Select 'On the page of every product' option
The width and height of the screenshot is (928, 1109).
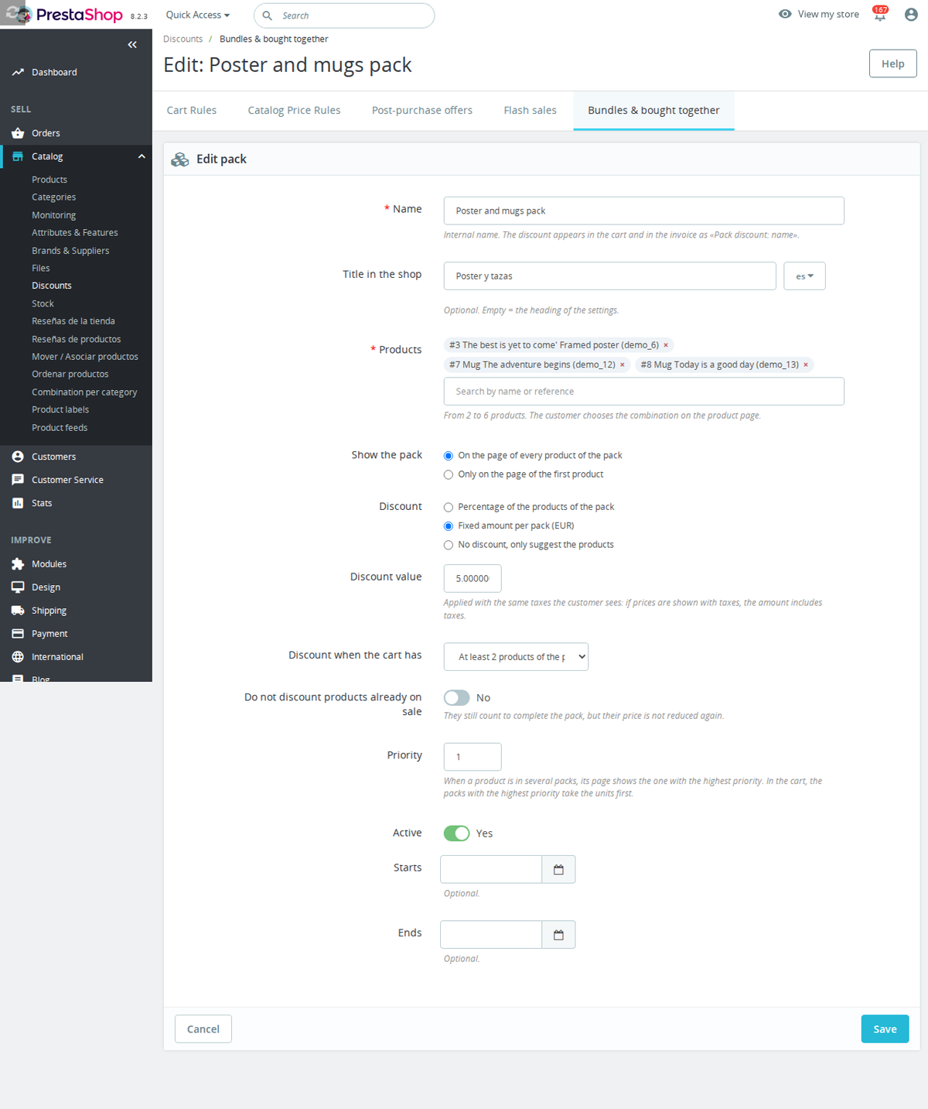point(449,456)
